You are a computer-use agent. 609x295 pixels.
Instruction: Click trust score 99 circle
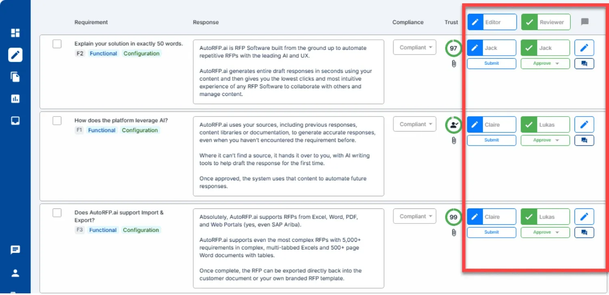[x=454, y=217]
